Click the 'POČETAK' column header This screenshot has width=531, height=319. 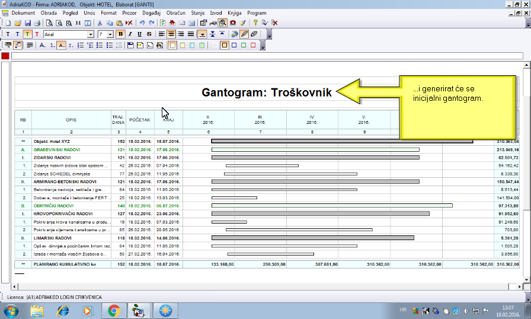[x=140, y=120]
